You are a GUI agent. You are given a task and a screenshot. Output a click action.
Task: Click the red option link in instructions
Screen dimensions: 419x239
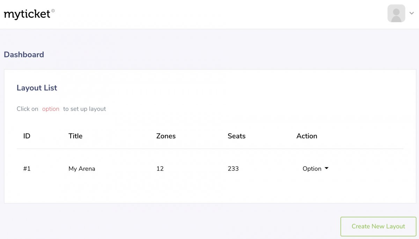click(x=51, y=109)
